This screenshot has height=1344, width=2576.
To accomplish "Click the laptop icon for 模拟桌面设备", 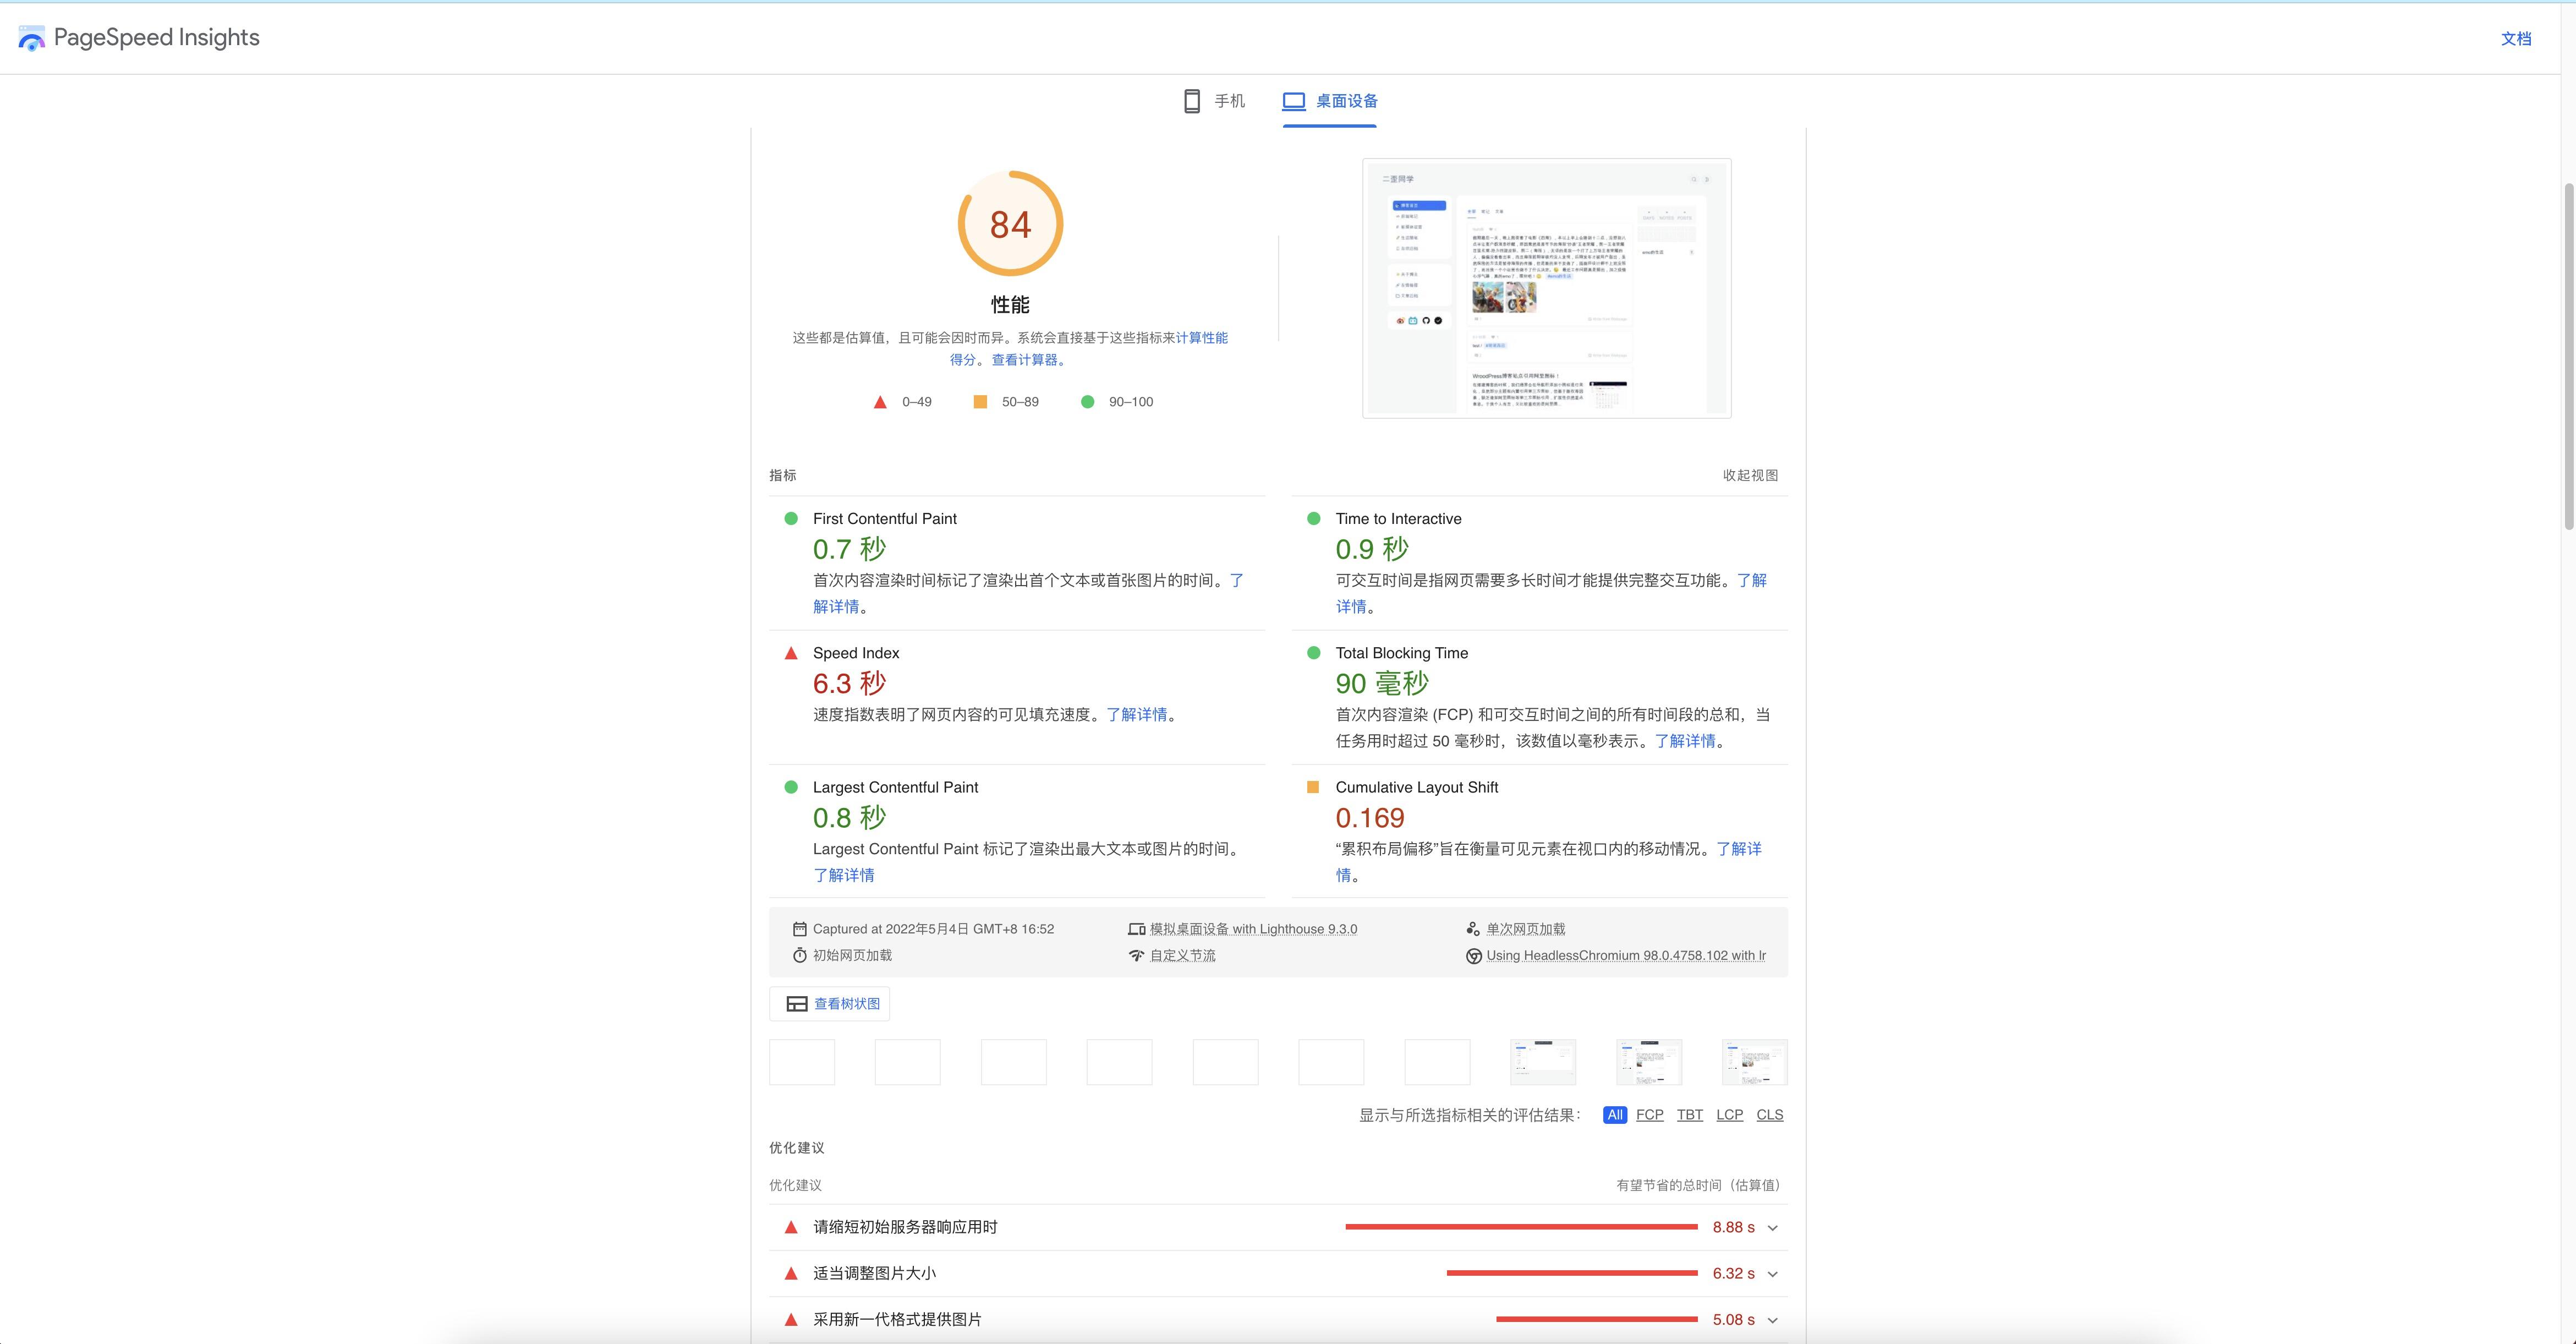I will [1137, 928].
